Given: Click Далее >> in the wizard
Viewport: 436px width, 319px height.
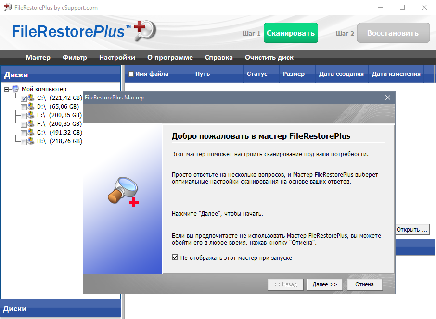Looking at the screenshot, I should (325, 284).
